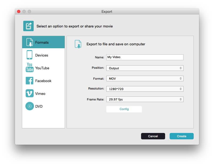
Task: Click the 'Export to file and save on computer' heading
Action: (x=116, y=44)
